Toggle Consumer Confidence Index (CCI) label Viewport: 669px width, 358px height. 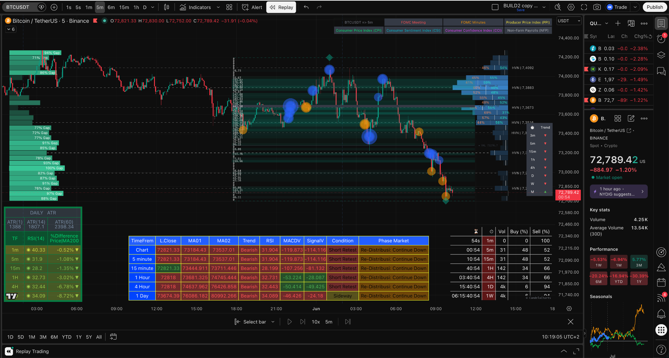473,30
